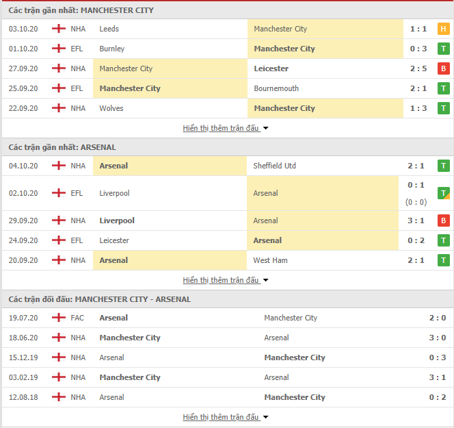Click the green T badge for Burnley match
Viewport: 454px width, 428px height.
pos(444,49)
